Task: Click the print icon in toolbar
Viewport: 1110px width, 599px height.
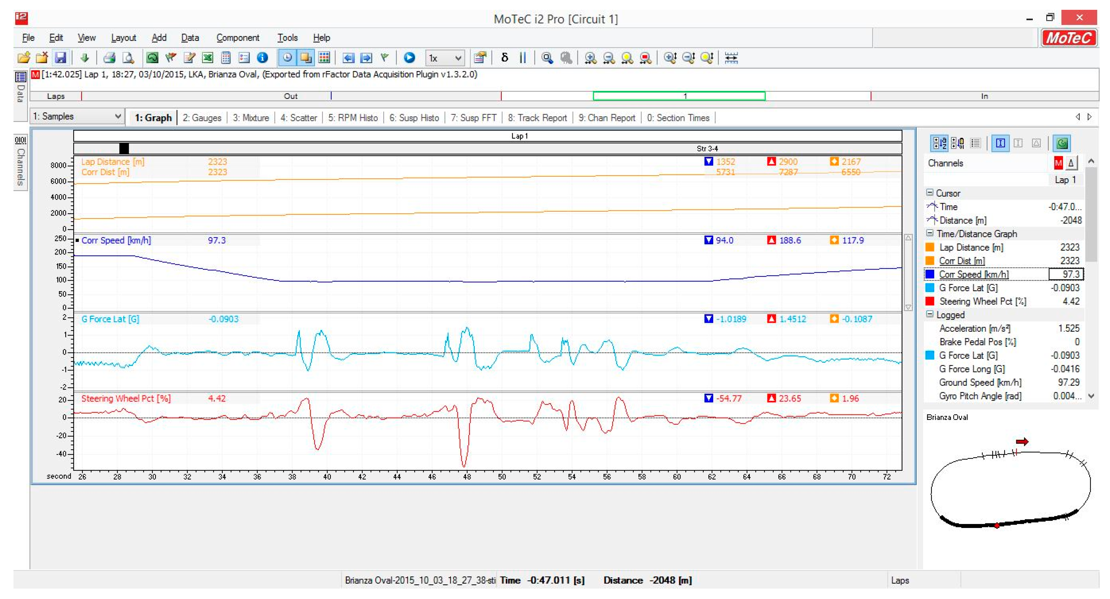Action: 109,58
